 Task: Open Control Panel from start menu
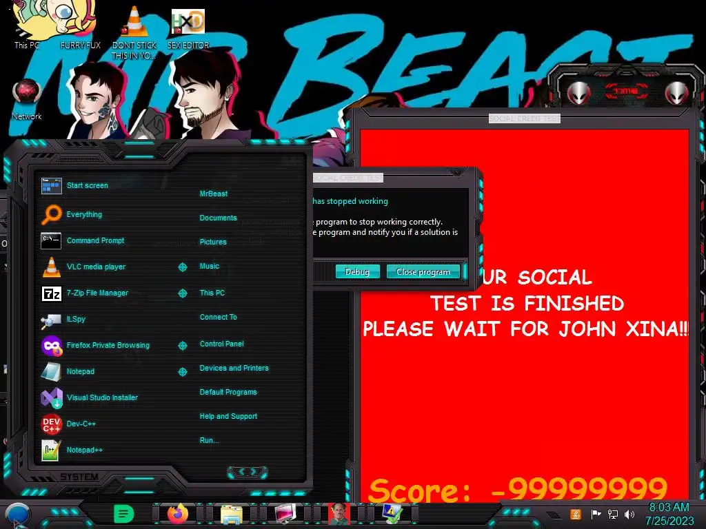point(221,344)
